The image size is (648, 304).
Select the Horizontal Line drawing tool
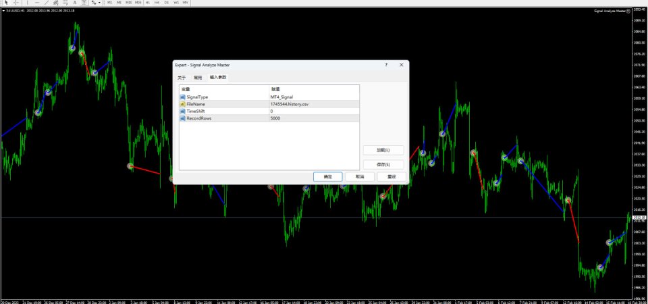pos(36,3)
